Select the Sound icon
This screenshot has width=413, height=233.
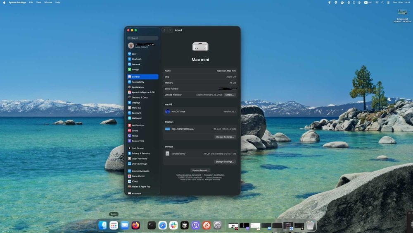coord(129,131)
